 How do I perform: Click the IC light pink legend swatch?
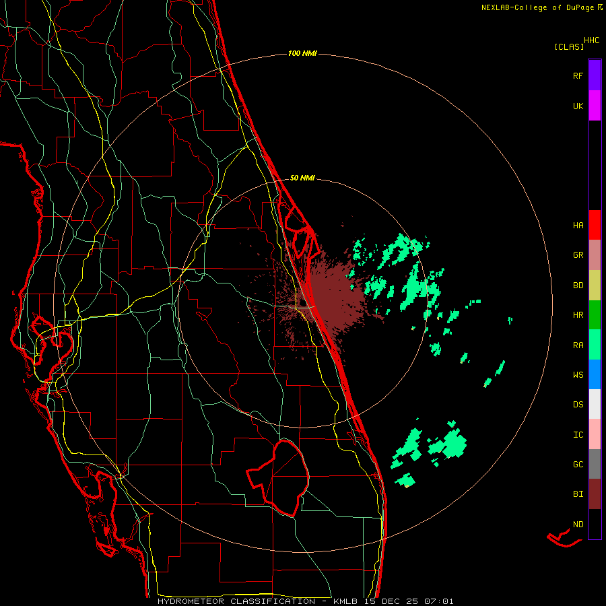coord(595,434)
